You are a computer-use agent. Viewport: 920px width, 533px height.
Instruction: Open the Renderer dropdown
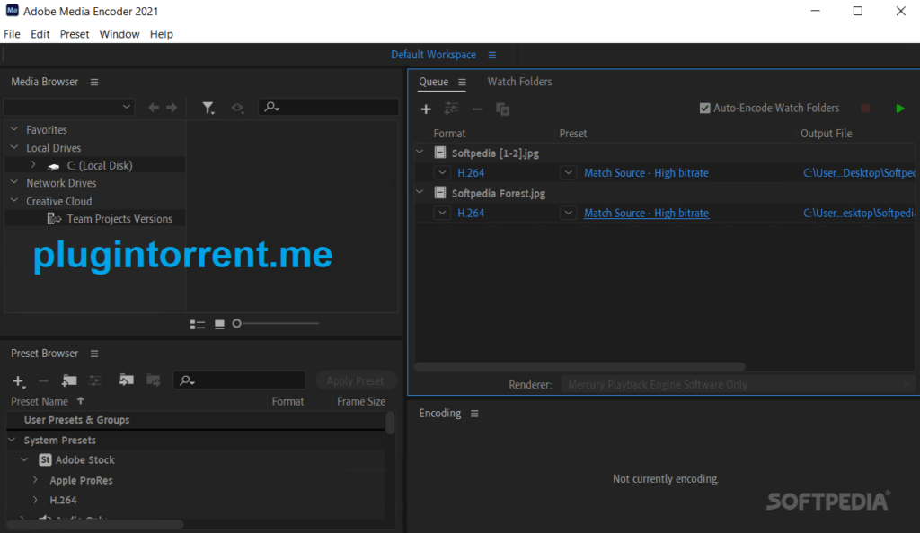click(739, 384)
